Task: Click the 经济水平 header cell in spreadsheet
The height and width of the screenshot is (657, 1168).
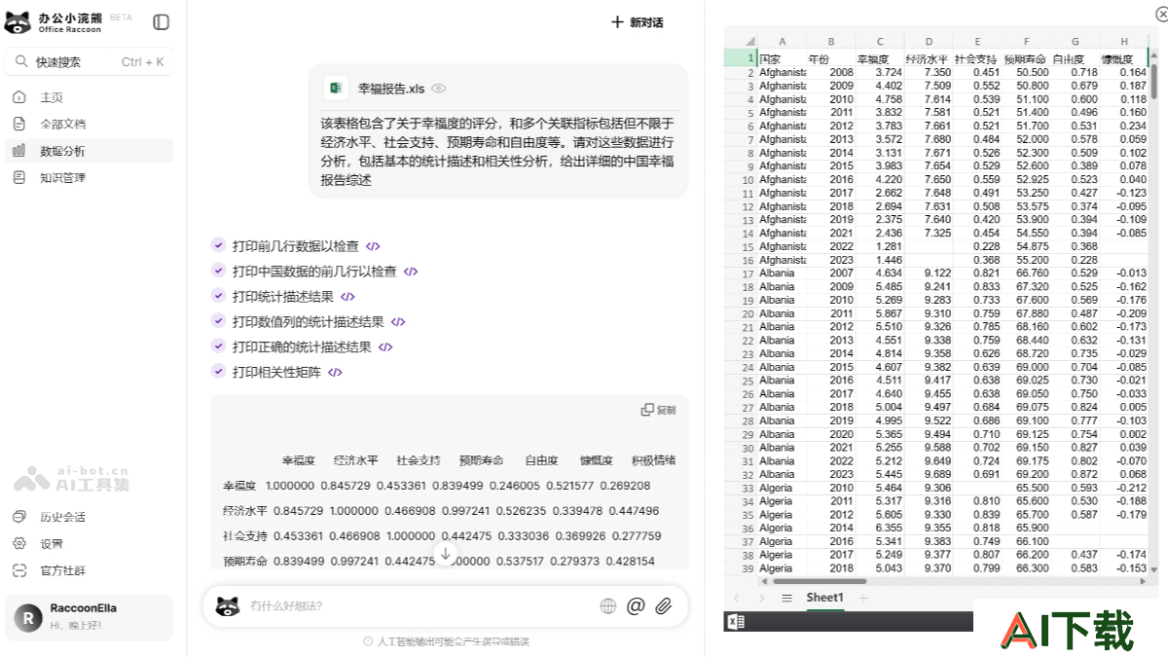Action: point(929,59)
